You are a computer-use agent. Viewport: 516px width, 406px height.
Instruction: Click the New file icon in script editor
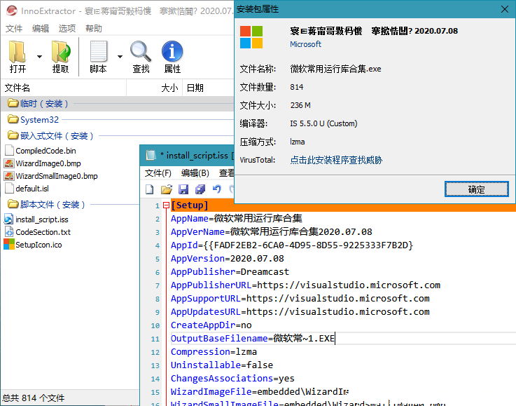(x=150, y=189)
